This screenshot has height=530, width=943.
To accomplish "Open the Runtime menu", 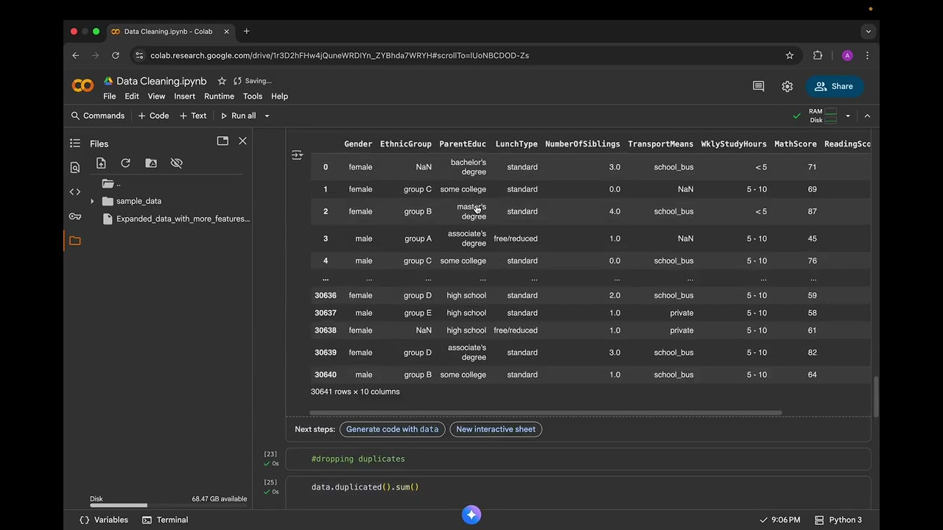I will point(219,96).
